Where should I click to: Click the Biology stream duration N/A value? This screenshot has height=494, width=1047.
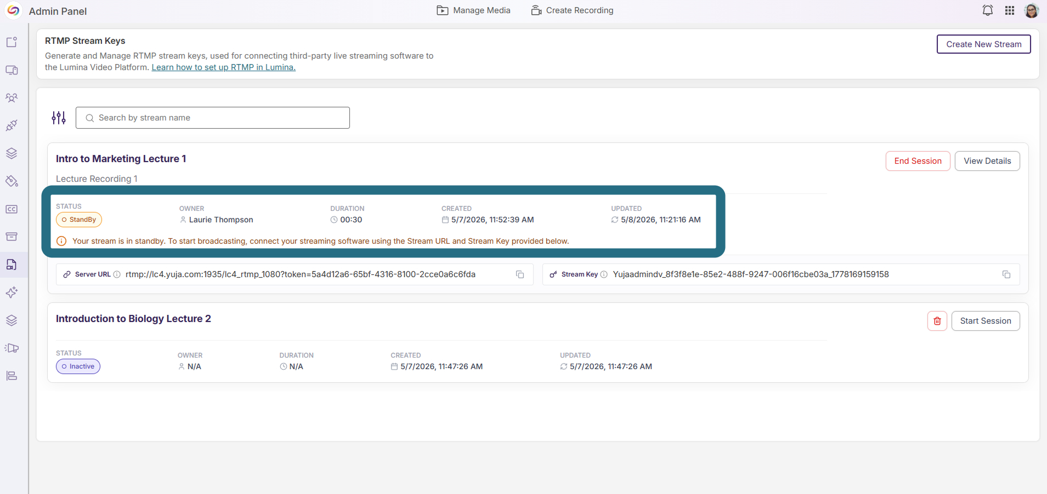pyautogui.click(x=296, y=366)
